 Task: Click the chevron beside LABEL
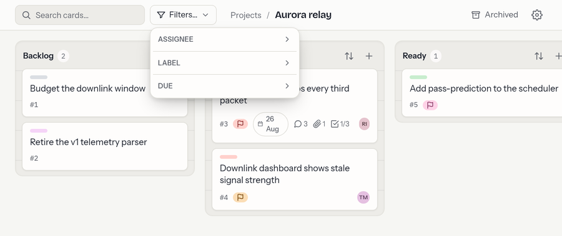(287, 63)
